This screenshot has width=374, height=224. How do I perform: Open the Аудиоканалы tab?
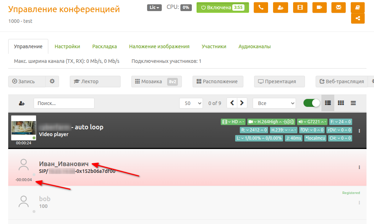[x=254, y=46]
